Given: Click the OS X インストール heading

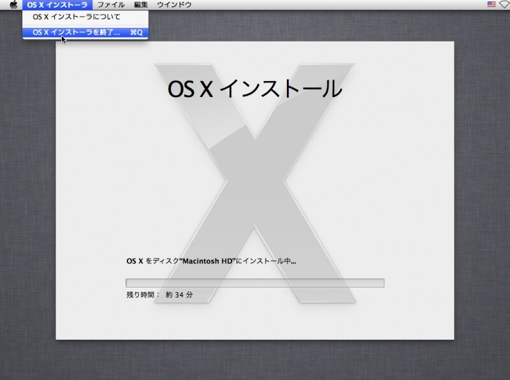Looking at the screenshot, I should click(254, 89).
